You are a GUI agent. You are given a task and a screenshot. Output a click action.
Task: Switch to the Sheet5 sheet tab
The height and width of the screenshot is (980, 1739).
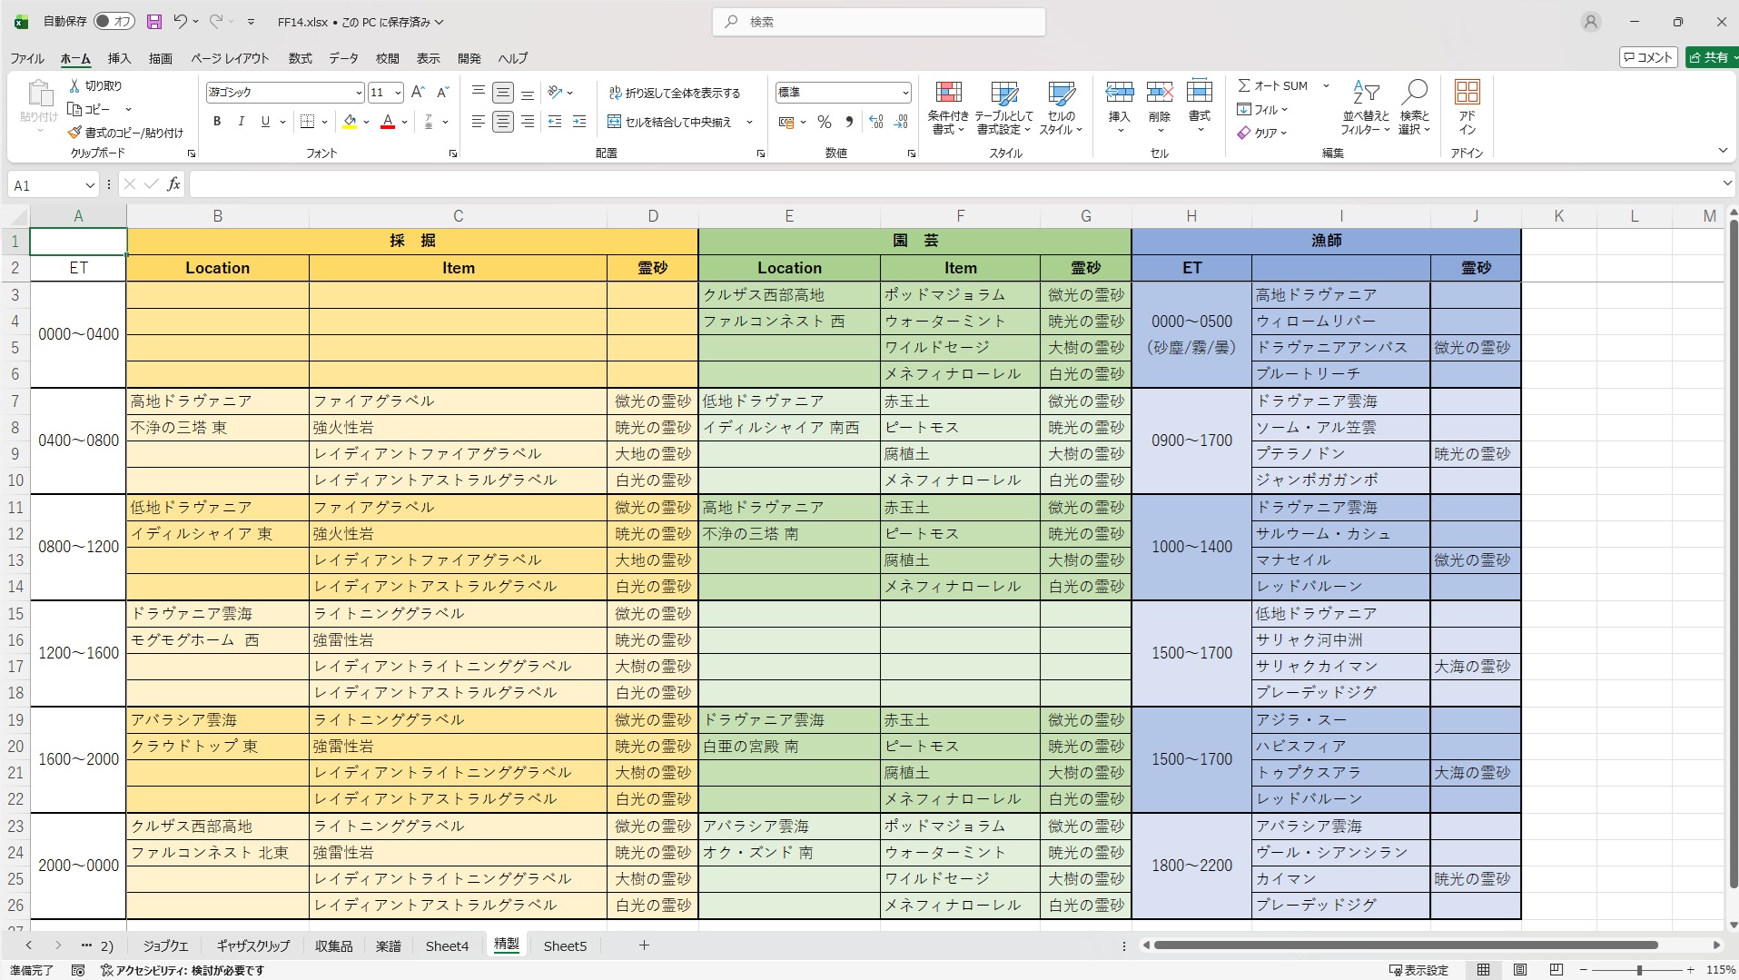click(565, 945)
